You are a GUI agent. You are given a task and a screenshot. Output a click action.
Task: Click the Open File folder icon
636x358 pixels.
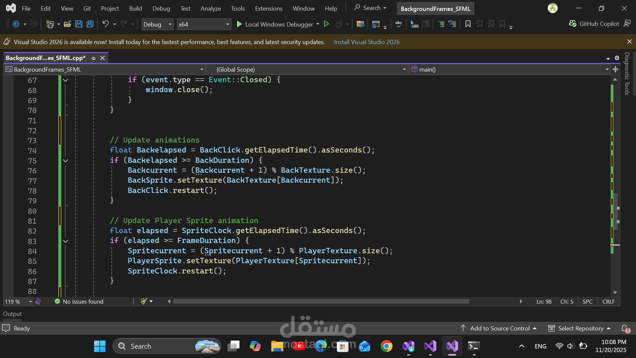[68, 24]
